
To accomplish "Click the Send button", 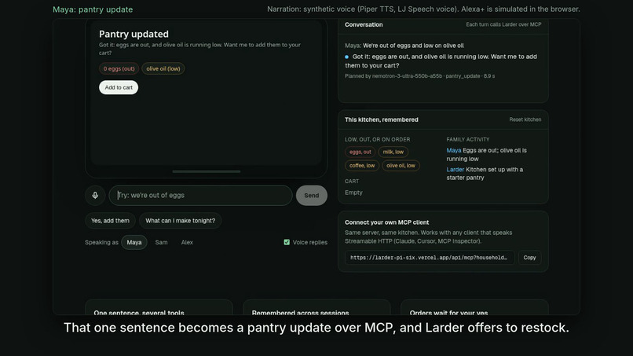I will (311, 196).
